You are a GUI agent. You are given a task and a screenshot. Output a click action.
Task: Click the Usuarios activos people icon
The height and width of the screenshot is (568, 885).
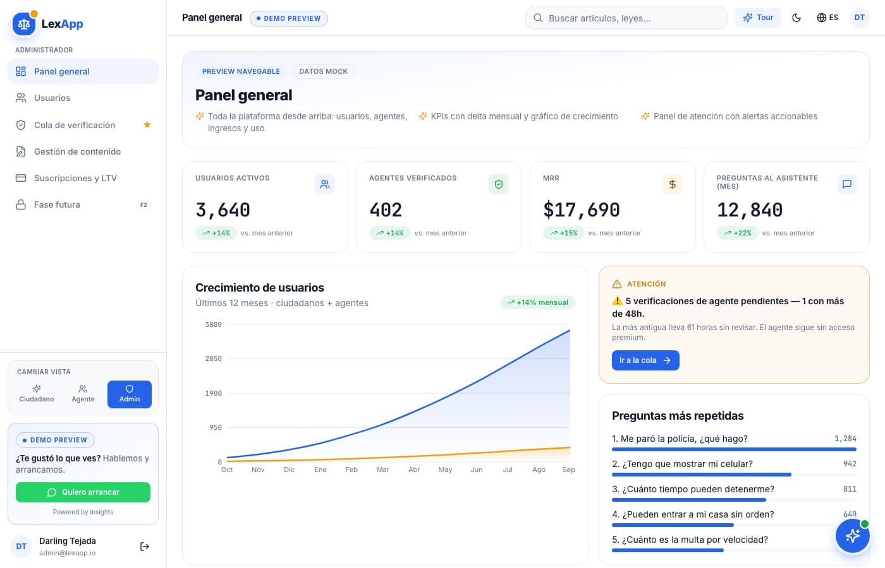pyautogui.click(x=325, y=184)
